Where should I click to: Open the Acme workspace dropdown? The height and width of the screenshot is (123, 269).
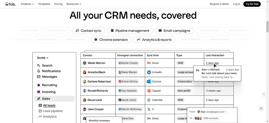[x=43, y=58]
